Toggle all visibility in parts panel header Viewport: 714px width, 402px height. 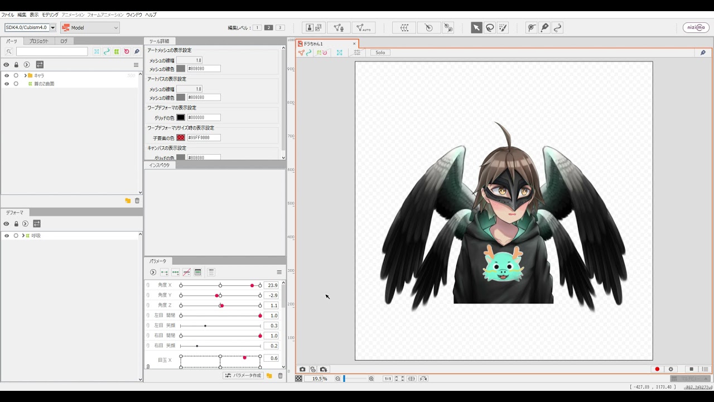coord(7,65)
